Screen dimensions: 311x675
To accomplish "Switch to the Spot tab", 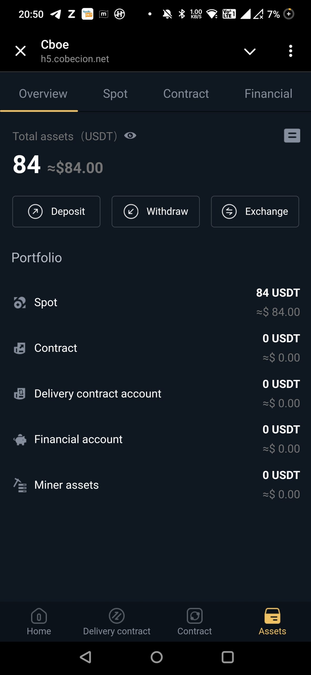I will (x=115, y=94).
